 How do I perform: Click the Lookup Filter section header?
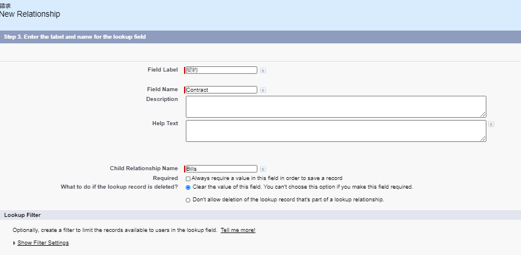coord(23,215)
